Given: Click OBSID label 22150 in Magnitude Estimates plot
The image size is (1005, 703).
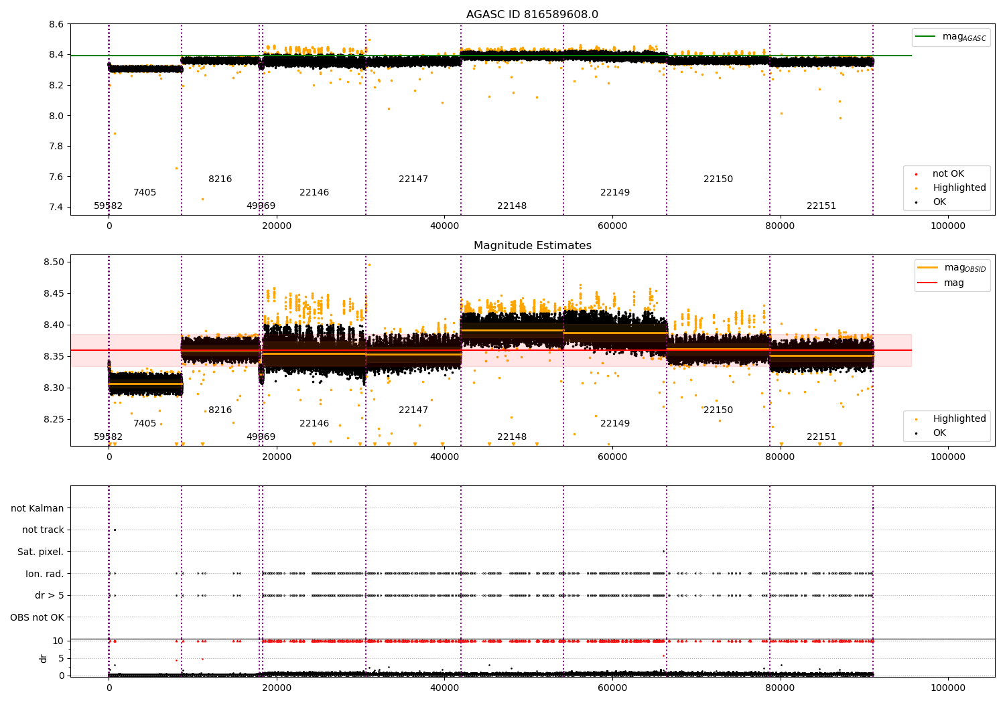Looking at the screenshot, I should point(718,410).
